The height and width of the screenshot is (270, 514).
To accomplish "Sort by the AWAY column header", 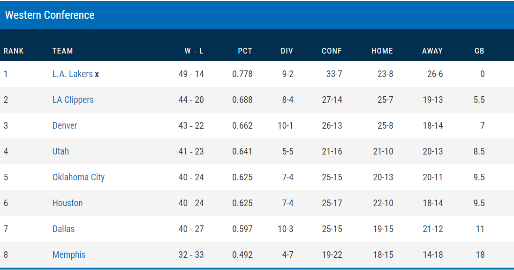I will [x=432, y=51].
